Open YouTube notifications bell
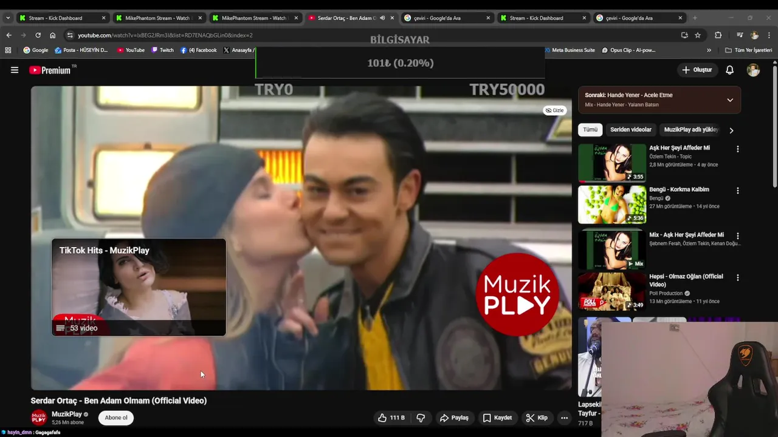 (x=729, y=70)
